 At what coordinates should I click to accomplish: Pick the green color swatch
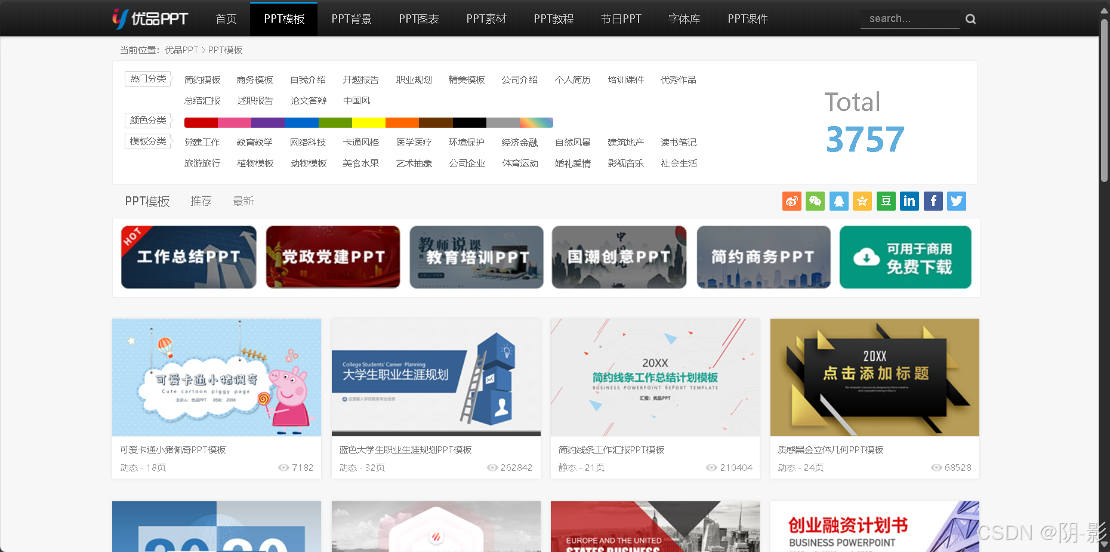[x=335, y=123]
